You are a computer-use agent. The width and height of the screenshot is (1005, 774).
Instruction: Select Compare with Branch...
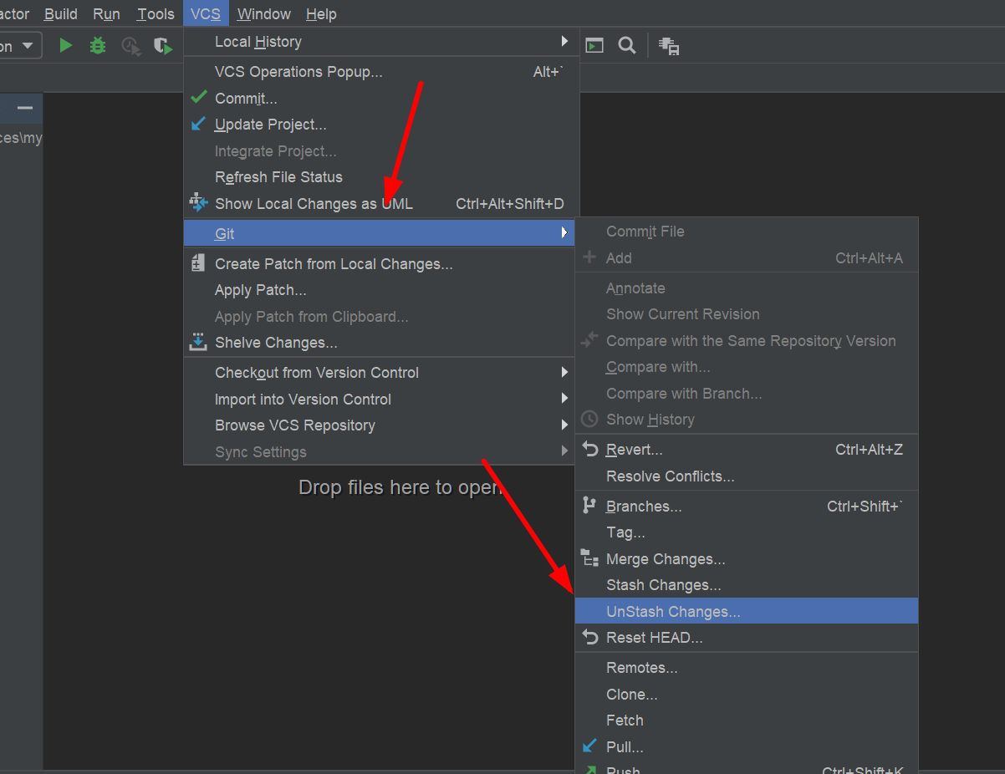coord(747,394)
